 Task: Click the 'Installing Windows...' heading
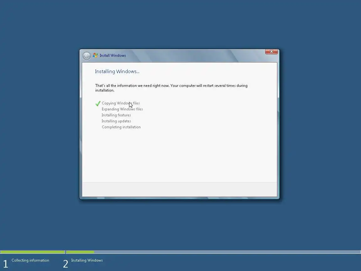(117, 72)
